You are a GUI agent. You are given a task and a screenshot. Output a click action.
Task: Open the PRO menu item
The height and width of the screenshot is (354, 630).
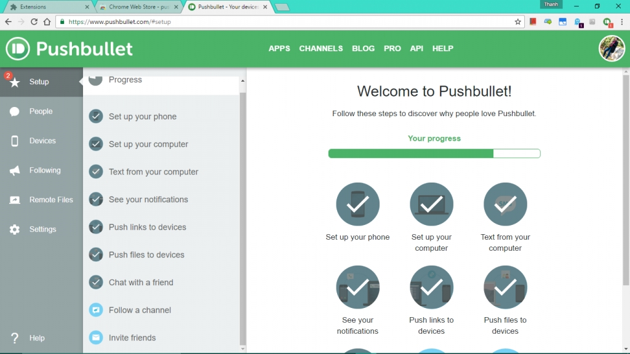(x=392, y=49)
